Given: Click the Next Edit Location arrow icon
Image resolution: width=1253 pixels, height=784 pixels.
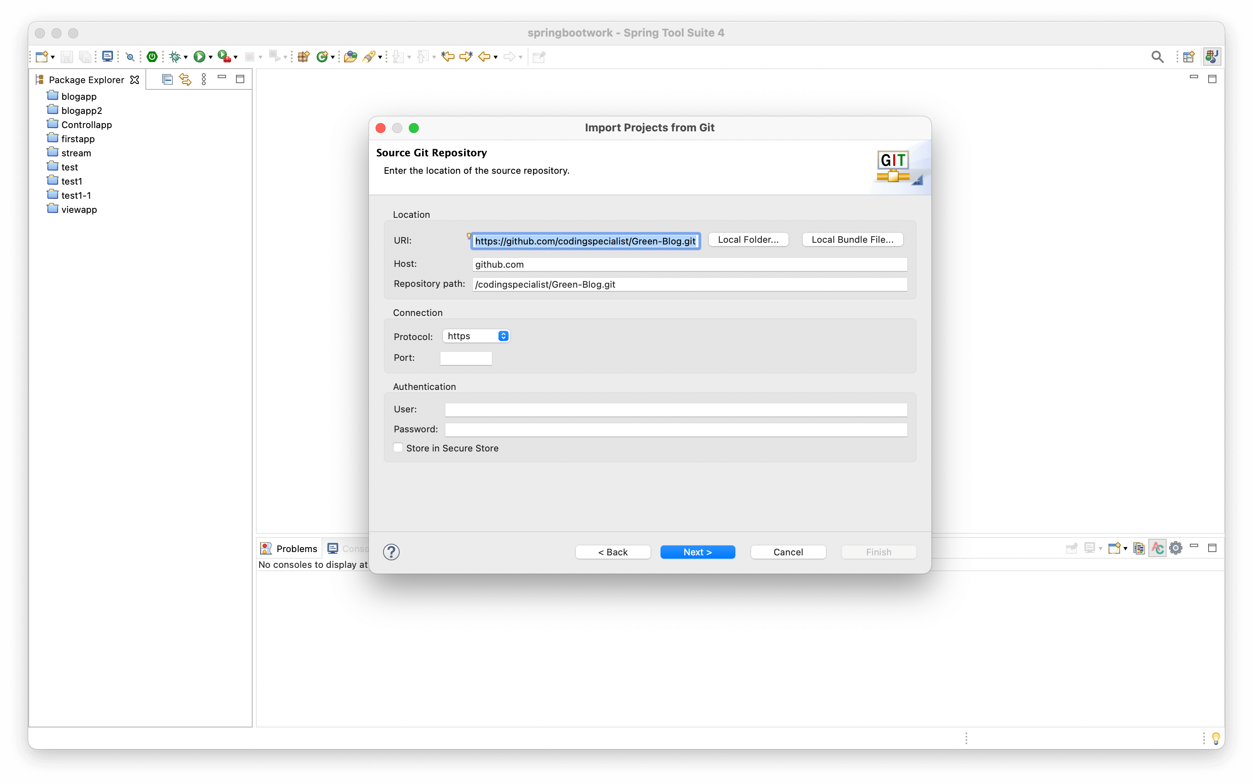Looking at the screenshot, I should click(x=466, y=57).
